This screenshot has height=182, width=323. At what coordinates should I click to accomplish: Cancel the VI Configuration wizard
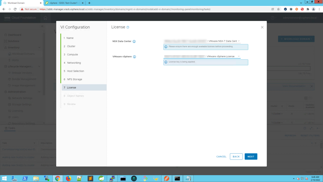point(221,156)
